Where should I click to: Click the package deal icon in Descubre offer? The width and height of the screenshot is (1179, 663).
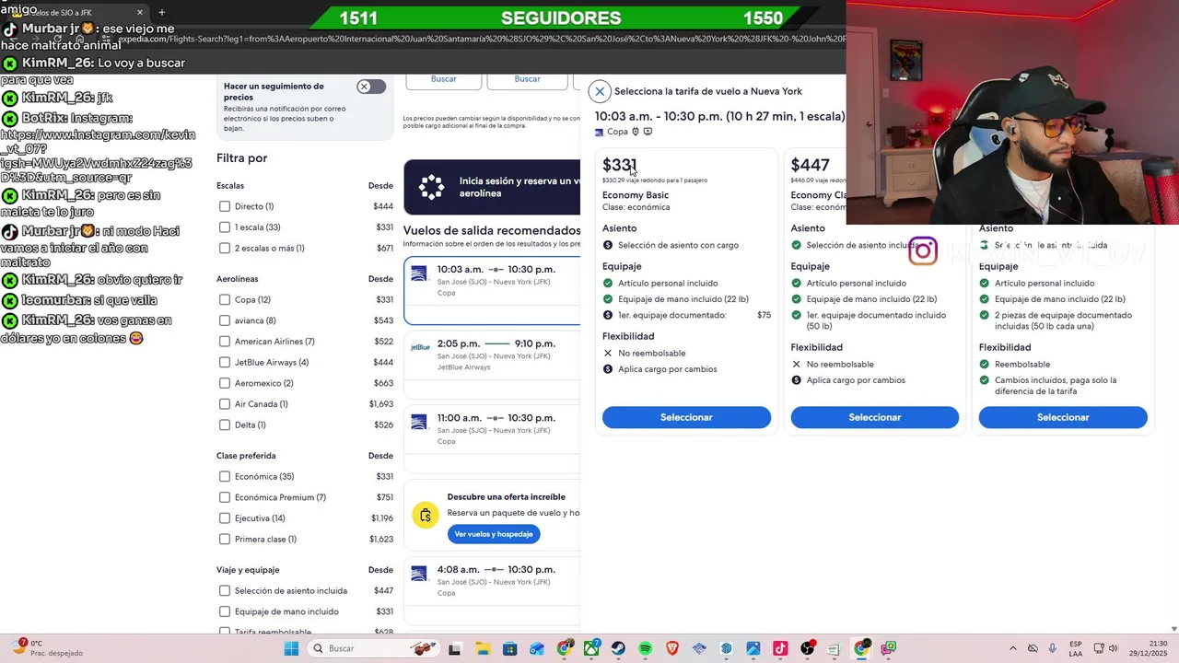pos(425,516)
